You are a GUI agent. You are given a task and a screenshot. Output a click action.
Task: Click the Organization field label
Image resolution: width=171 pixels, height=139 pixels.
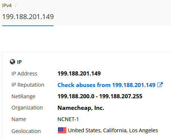[x=27, y=108]
